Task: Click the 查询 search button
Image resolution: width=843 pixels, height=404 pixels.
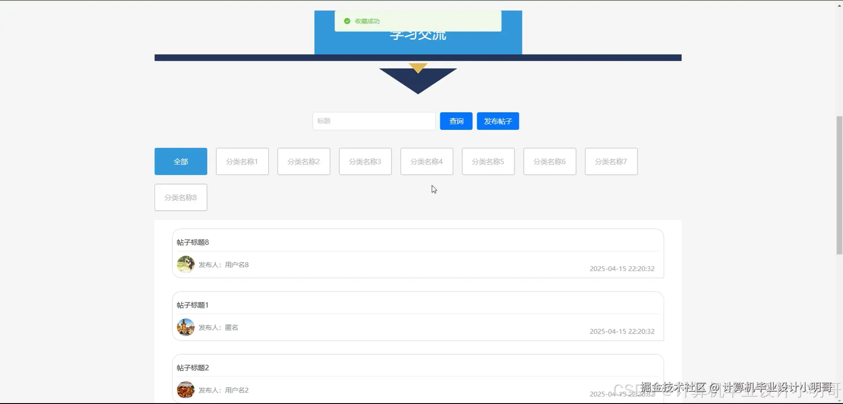Action: (456, 121)
